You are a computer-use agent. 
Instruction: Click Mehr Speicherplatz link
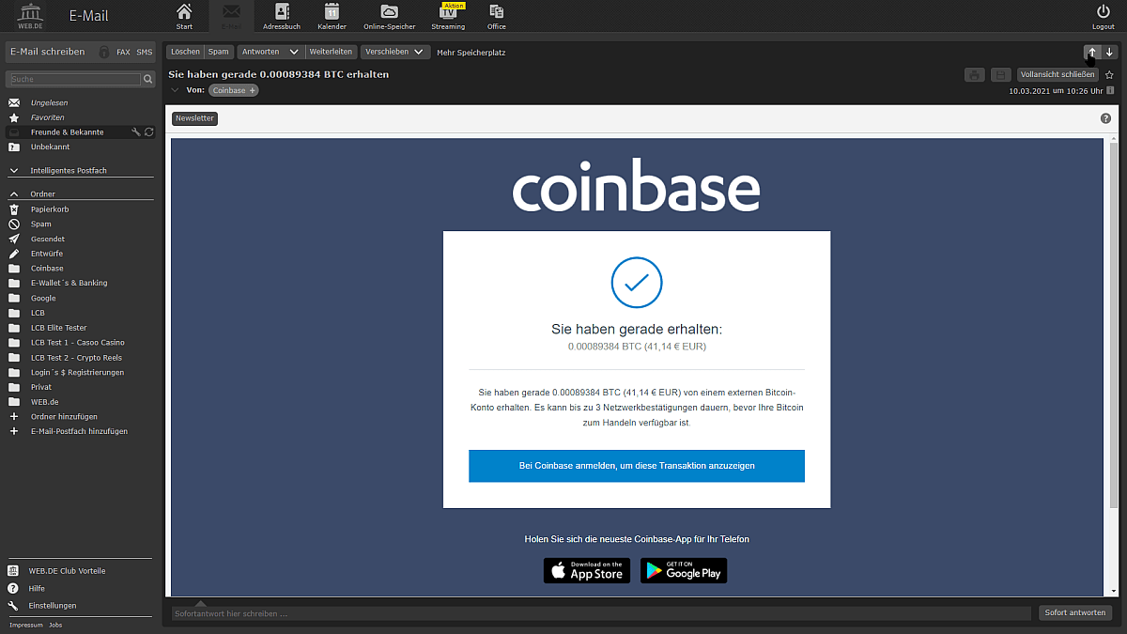471,53
